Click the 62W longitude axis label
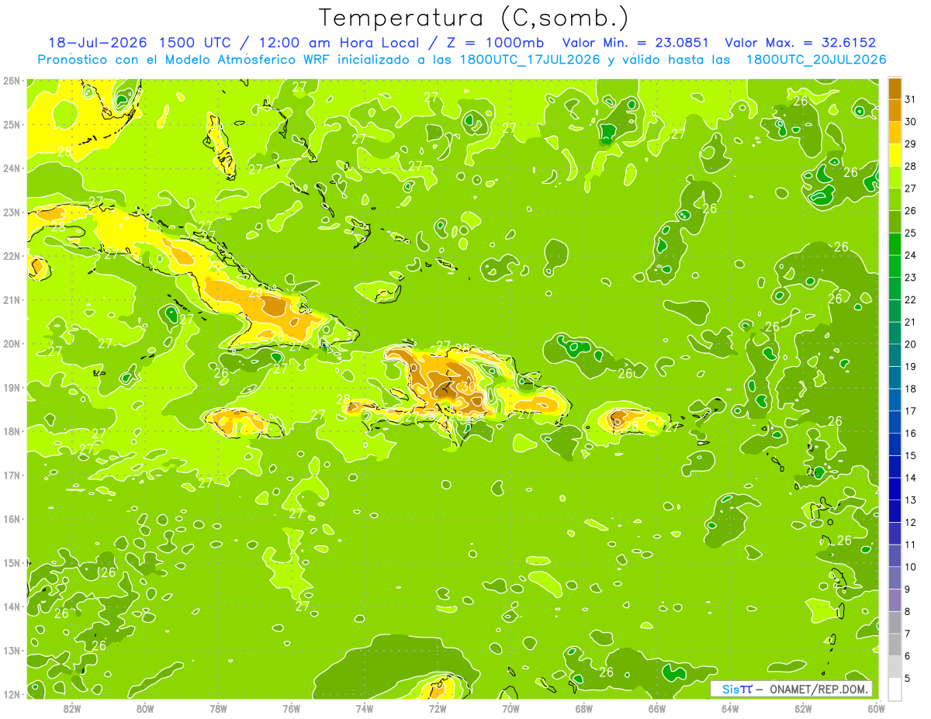 (803, 708)
